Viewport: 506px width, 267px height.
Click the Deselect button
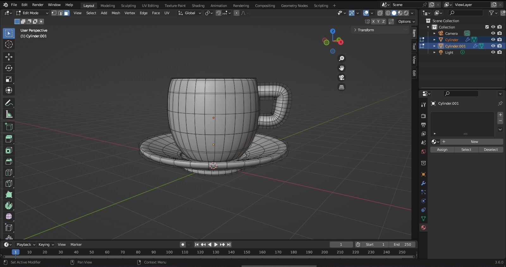pyautogui.click(x=491, y=150)
